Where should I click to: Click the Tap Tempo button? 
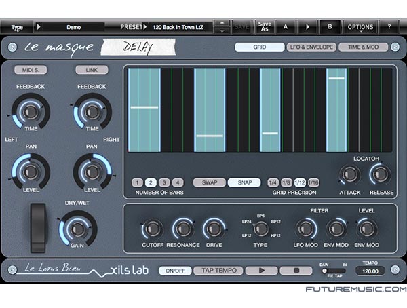coord(218,271)
